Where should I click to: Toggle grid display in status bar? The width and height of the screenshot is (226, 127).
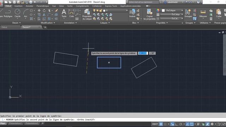161,124
